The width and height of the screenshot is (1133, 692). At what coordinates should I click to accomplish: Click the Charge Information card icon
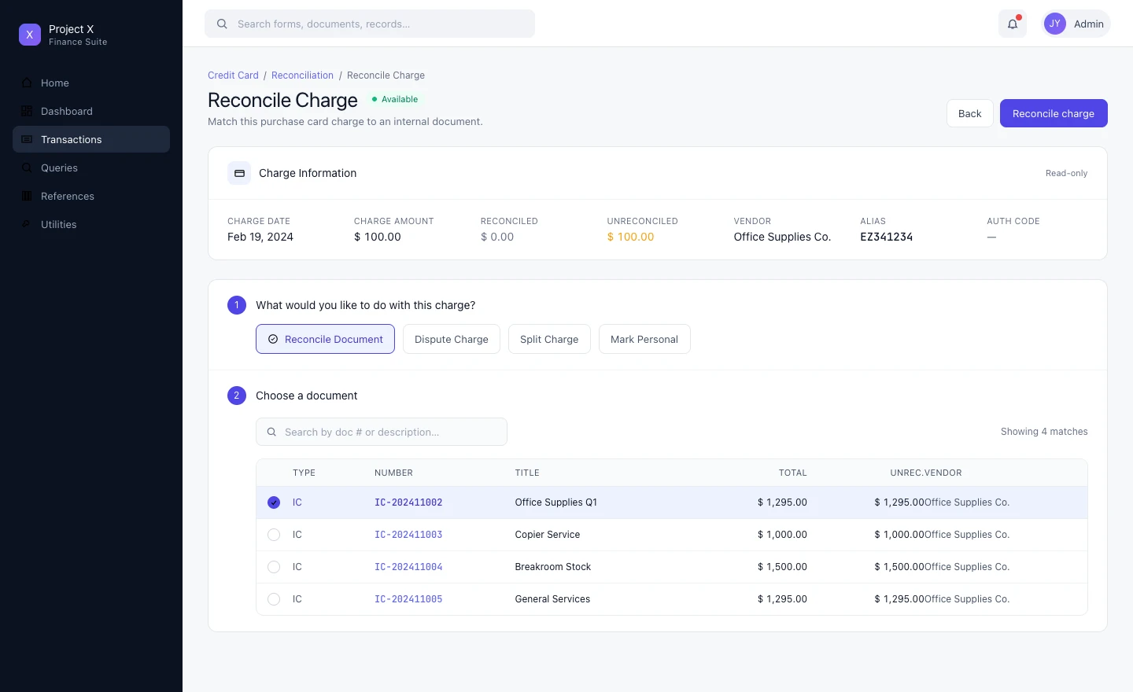(239, 173)
